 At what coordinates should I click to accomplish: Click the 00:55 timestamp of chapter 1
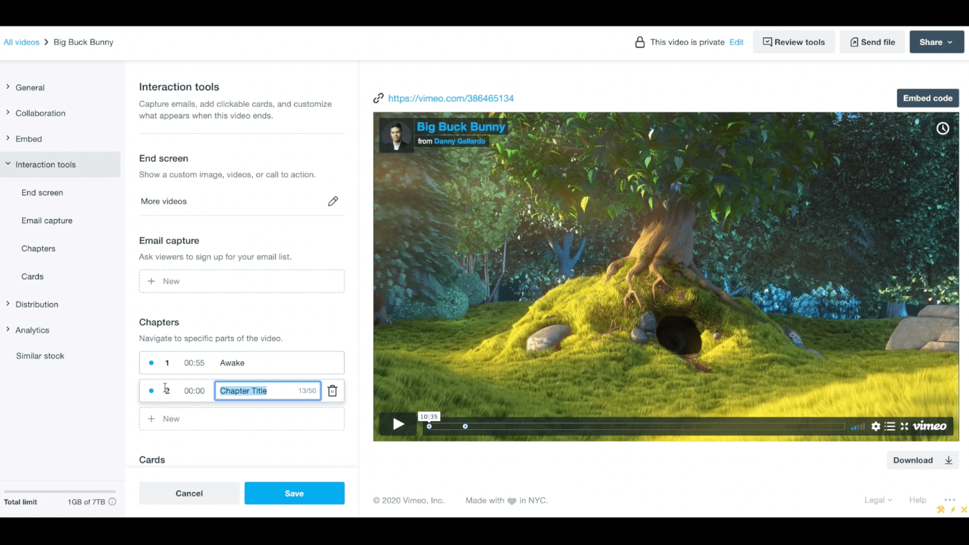point(194,363)
